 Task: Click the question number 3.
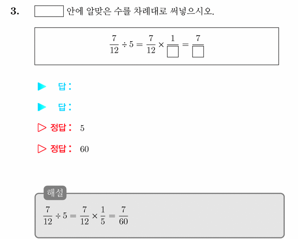(x=15, y=11)
